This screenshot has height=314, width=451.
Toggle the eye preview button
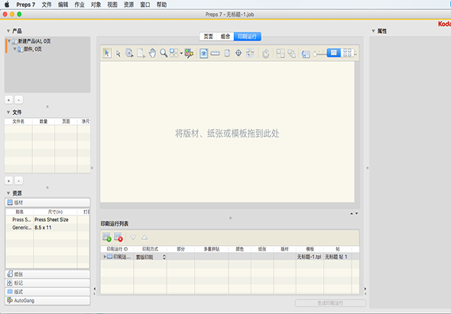[203, 53]
